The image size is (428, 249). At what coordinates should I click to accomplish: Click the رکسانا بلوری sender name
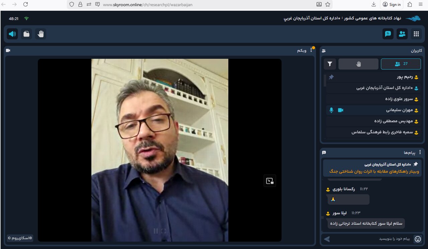[344, 189]
